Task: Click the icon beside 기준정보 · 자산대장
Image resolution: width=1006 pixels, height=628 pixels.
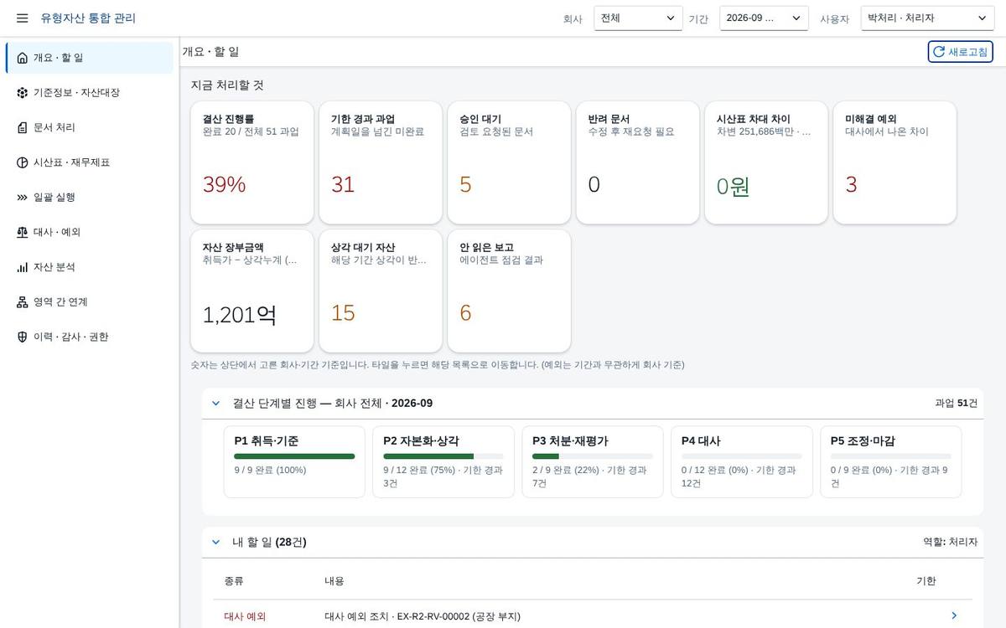Action: [x=22, y=93]
